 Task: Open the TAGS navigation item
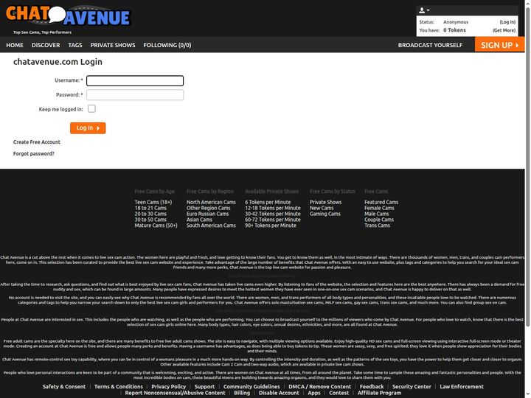[75, 45]
